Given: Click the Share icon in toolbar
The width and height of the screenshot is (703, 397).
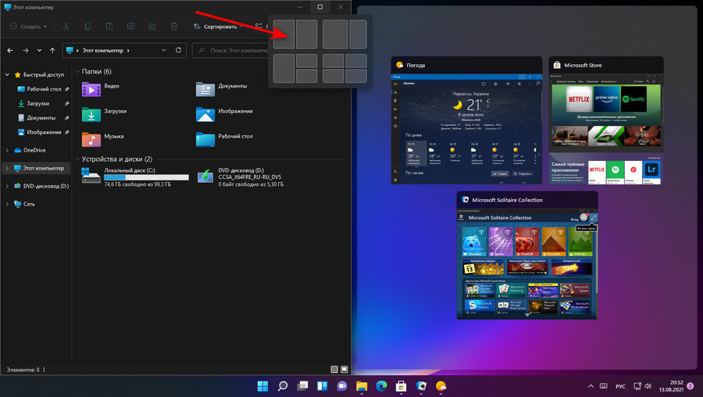Looking at the screenshot, I should coord(152,27).
